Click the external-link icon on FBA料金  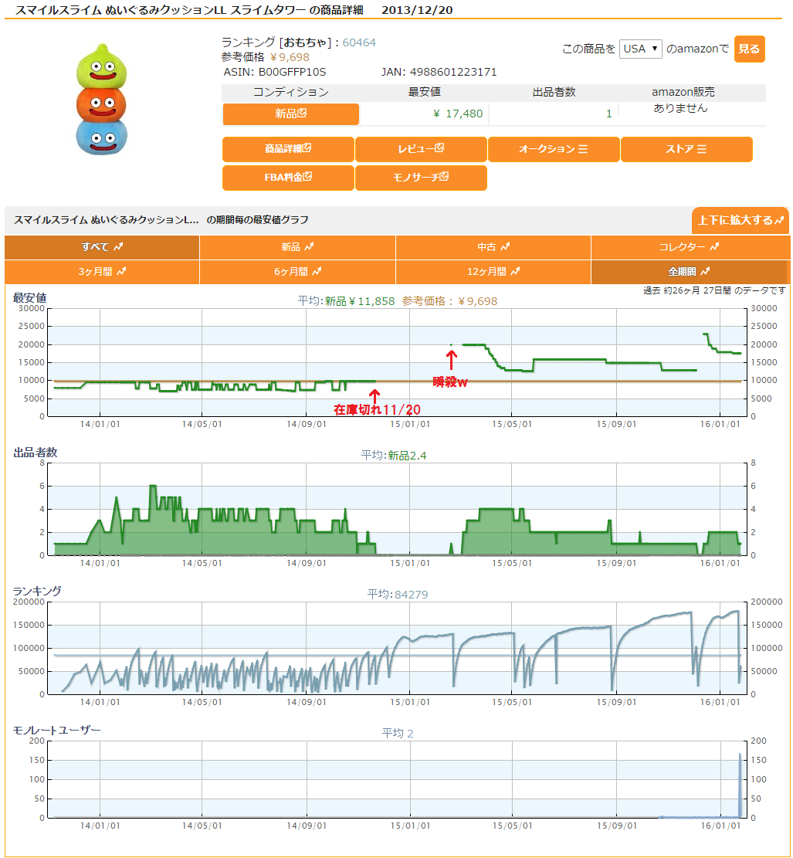point(307,176)
